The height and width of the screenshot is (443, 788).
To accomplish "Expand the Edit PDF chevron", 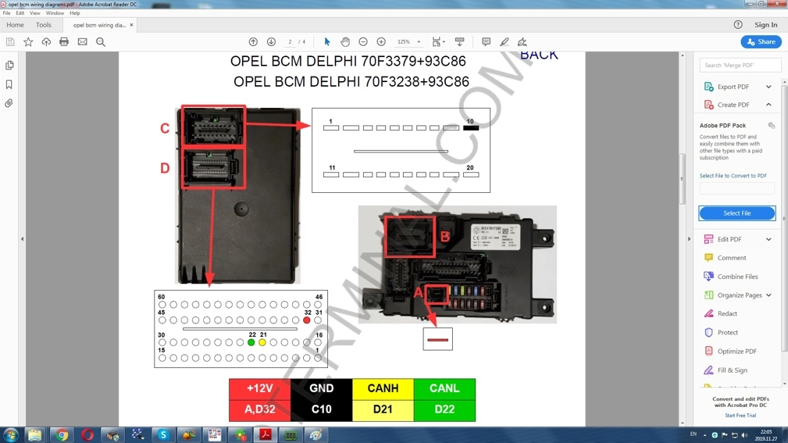I will click(x=768, y=239).
